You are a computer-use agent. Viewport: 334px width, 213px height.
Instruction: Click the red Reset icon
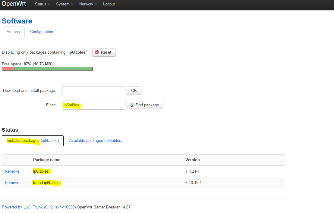tap(97, 52)
